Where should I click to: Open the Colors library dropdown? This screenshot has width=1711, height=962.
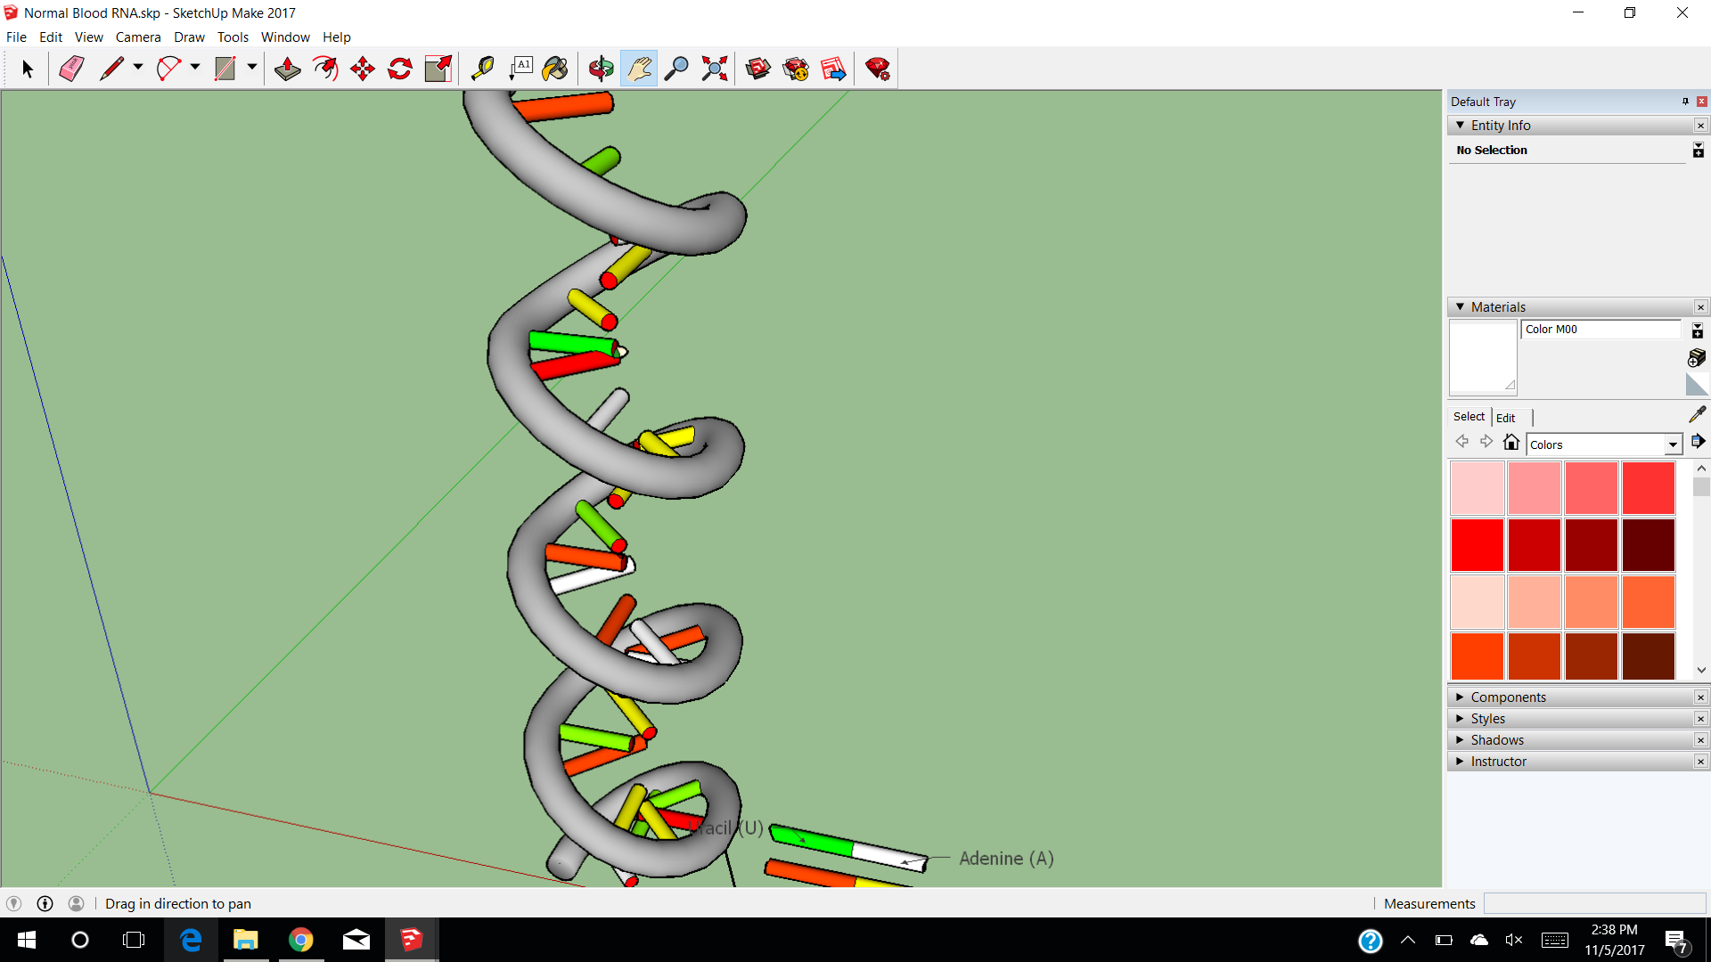1673,444
